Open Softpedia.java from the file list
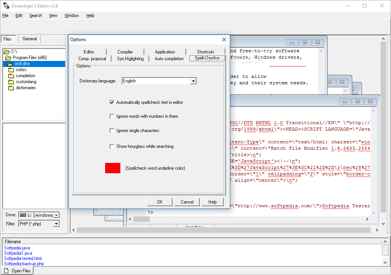This screenshot has height=275, width=391. click(x=17, y=248)
